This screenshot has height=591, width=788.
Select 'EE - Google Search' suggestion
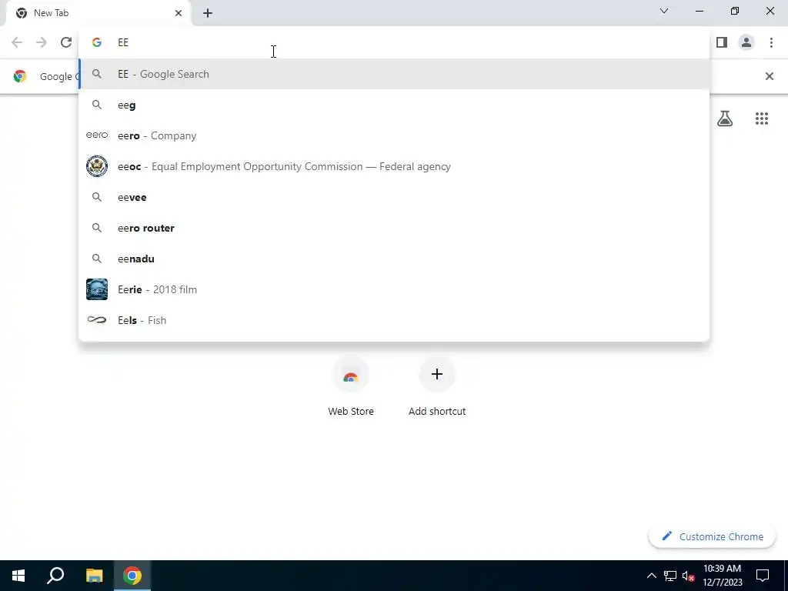click(394, 74)
